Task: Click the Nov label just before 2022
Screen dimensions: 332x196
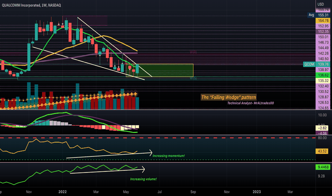Action: pyautogui.click(x=29, y=192)
